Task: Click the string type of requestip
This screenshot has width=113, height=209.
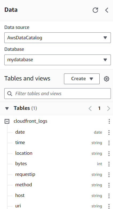Action: coord(97,175)
